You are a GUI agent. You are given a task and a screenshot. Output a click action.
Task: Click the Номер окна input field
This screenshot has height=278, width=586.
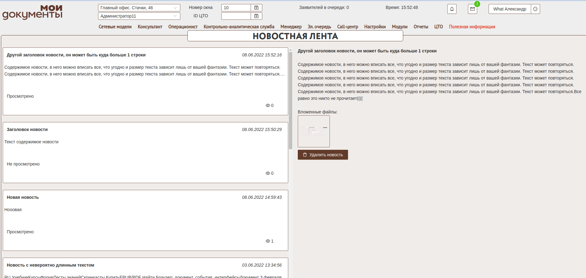[236, 8]
